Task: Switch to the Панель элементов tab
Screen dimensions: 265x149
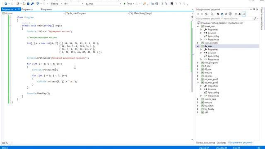Action: (x=205, y=143)
